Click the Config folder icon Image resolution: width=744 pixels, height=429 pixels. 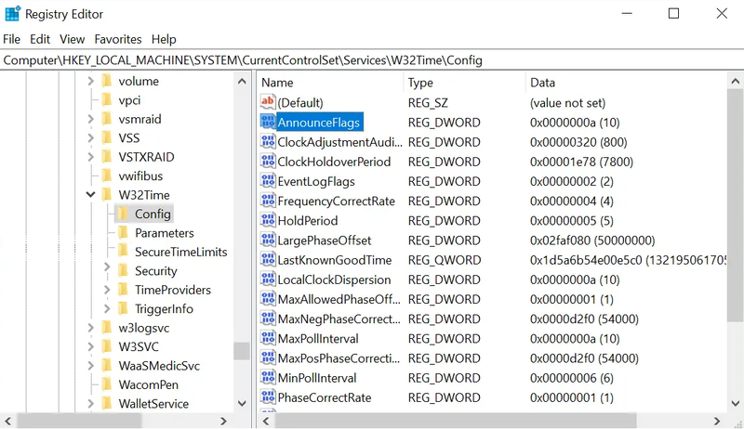click(123, 214)
